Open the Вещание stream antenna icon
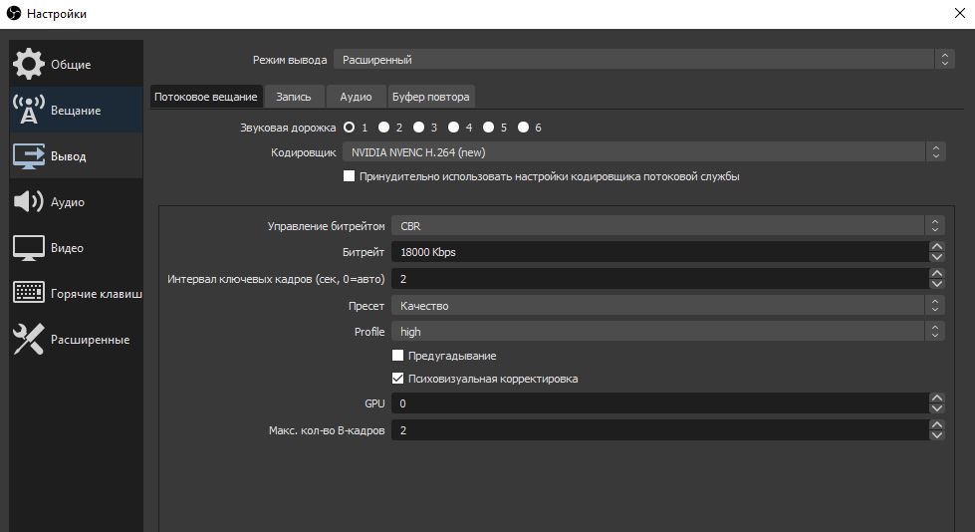The width and height of the screenshot is (975, 532). point(28,111)
